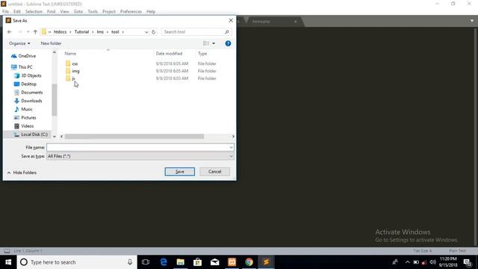Open Microsoft Store from taskbar
Viewport: 478px width, 269px height.
[197, 262]
